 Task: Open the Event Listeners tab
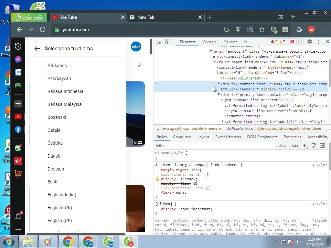pyautogui.click(x=228, y=137)
